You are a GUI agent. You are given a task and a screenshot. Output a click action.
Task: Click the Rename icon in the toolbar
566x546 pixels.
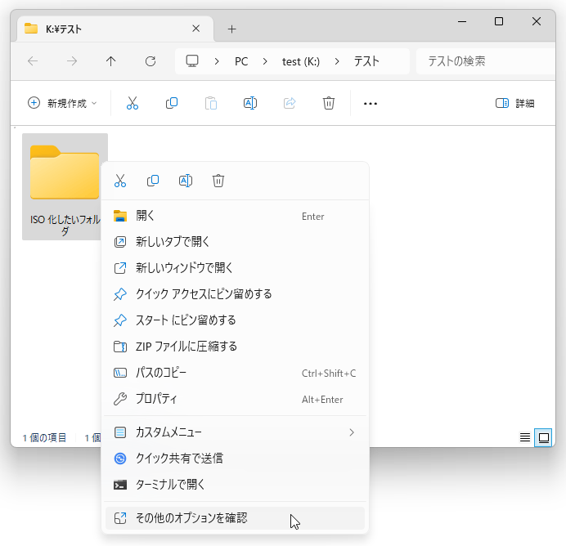[x=250, y=103]
